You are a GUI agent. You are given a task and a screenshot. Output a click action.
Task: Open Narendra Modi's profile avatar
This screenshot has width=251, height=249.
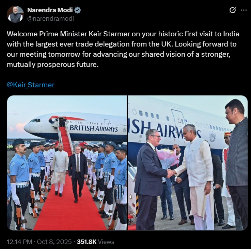15,14
